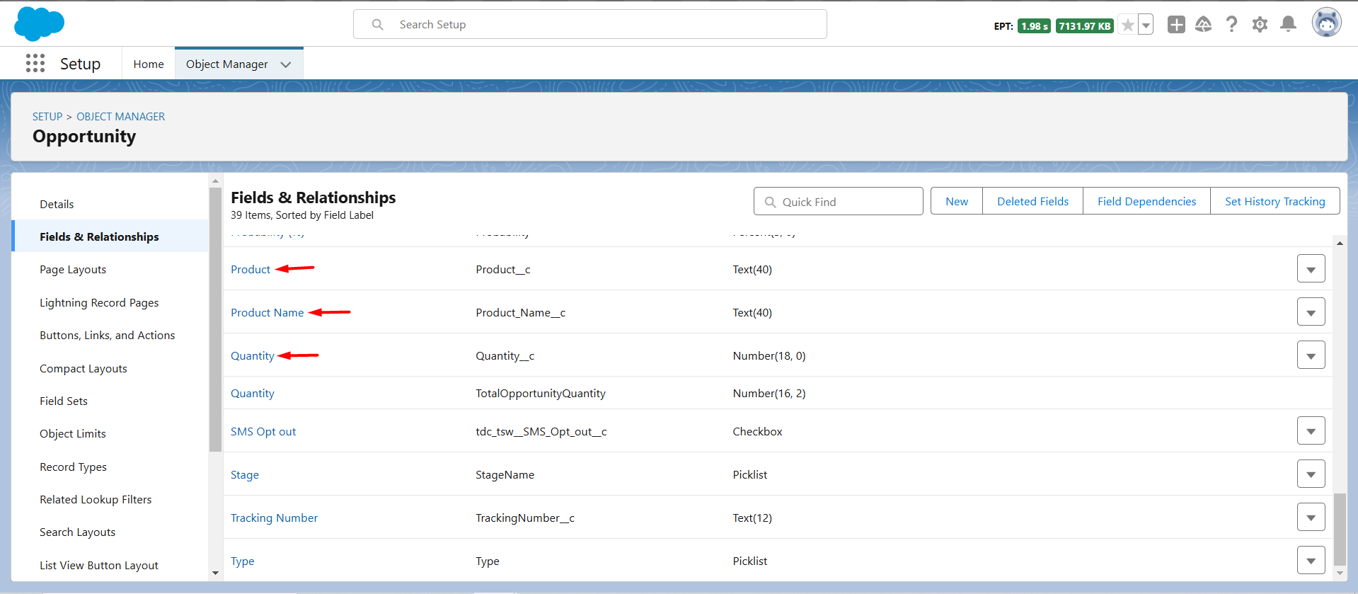Open the Stage row actions dropdown

pos(1311,474)
